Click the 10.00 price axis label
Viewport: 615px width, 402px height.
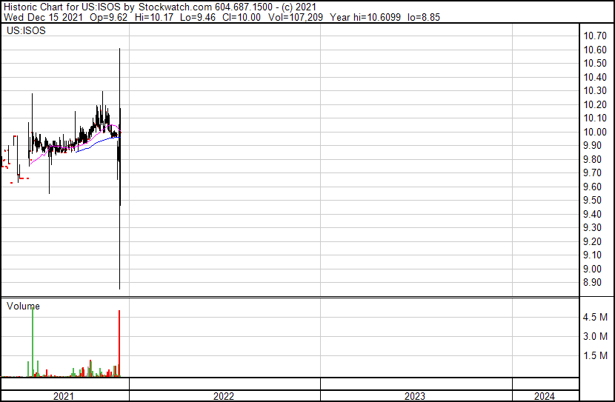(596, 132)
